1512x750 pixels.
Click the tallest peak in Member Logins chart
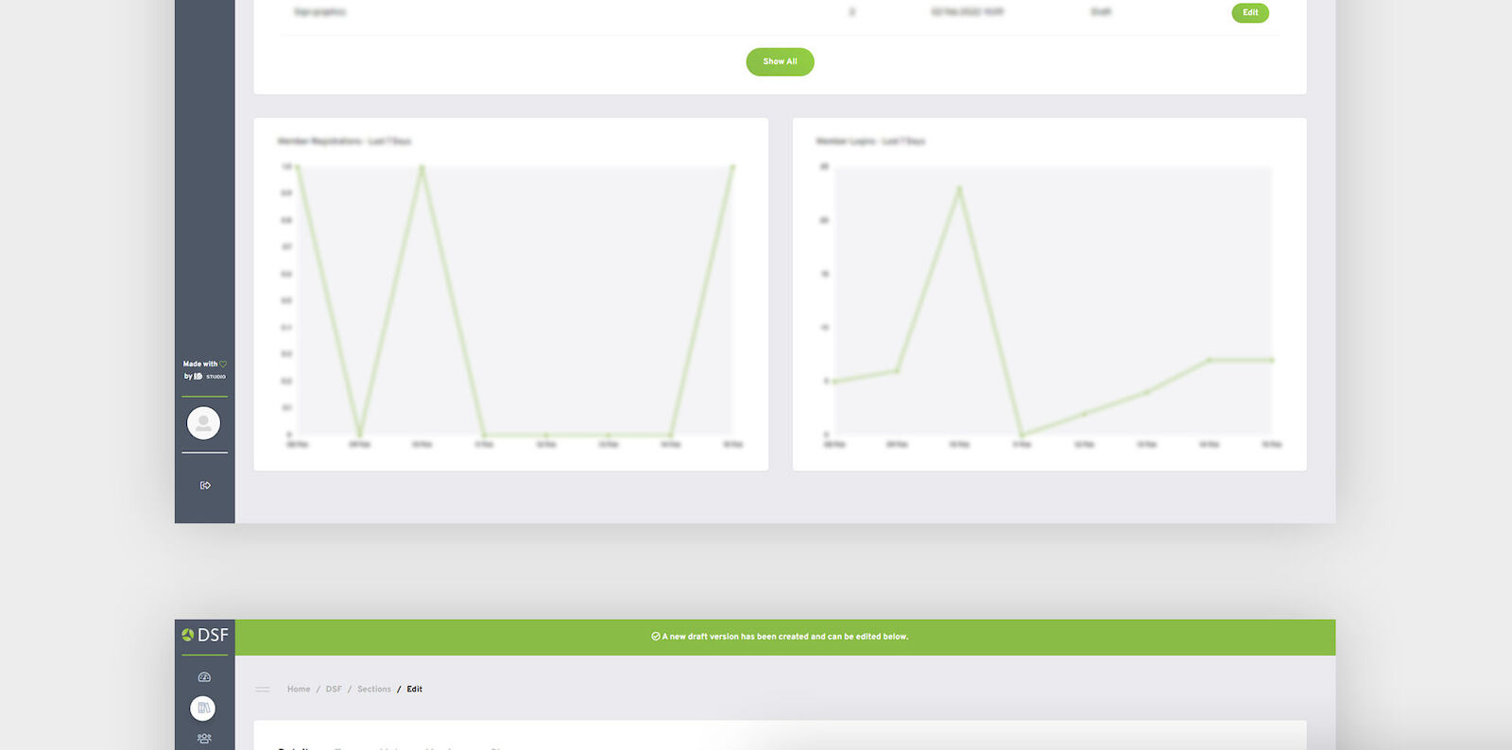pos(959,188)
